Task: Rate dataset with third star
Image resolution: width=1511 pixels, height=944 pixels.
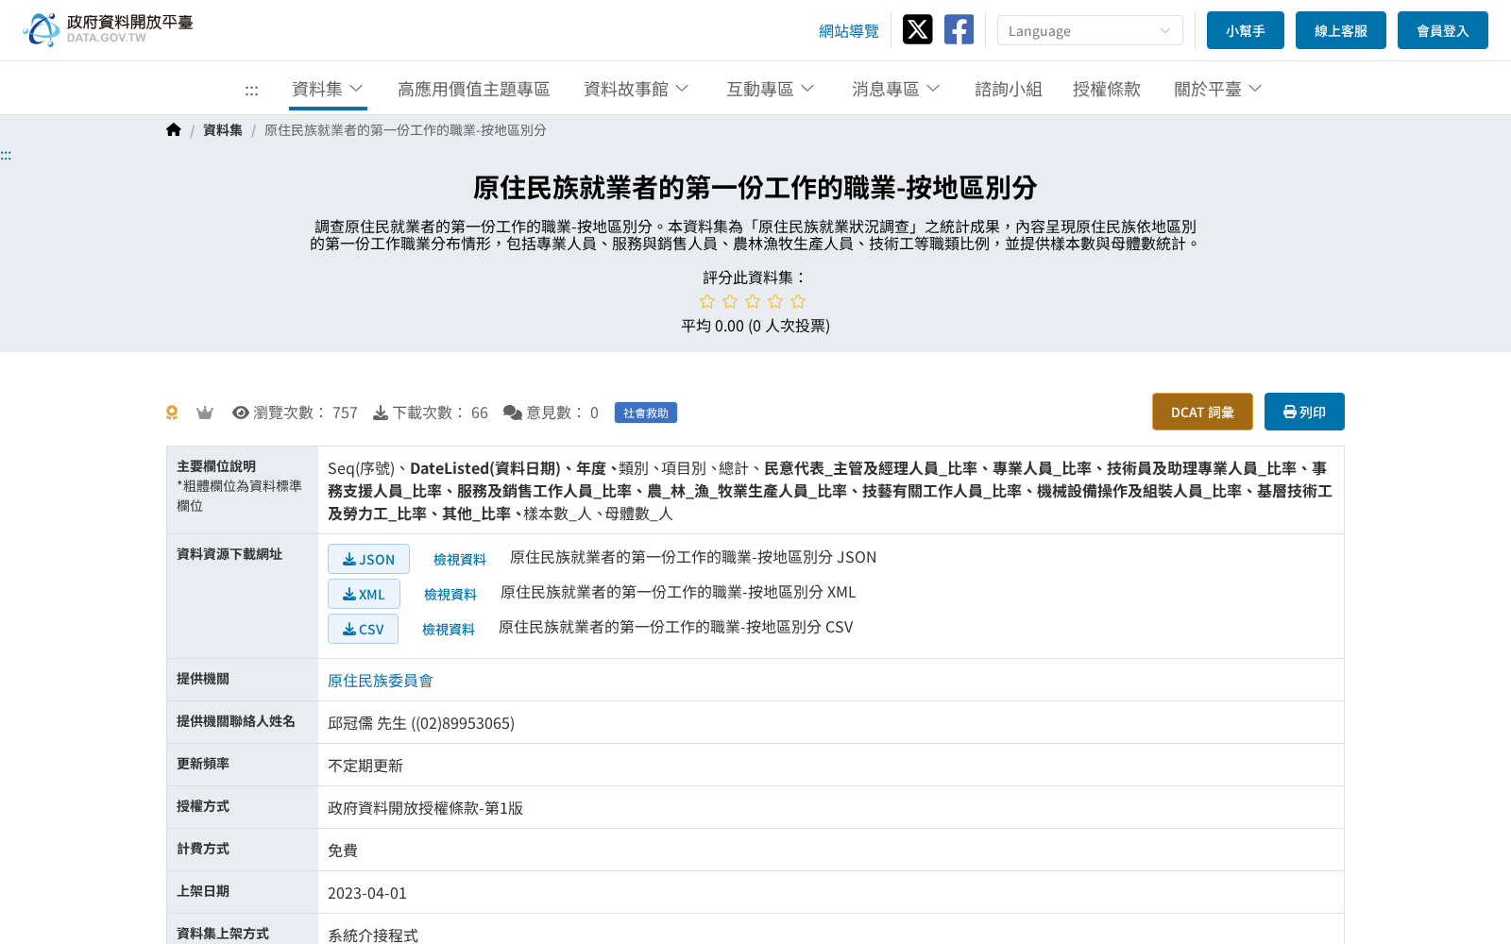Action: coord(753,301)
